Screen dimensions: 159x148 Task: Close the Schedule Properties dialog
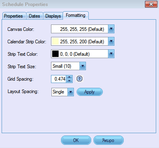[x=151, y=4]
